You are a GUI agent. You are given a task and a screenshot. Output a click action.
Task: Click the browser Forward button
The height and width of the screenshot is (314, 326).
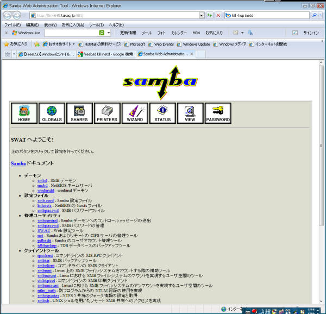17,15
